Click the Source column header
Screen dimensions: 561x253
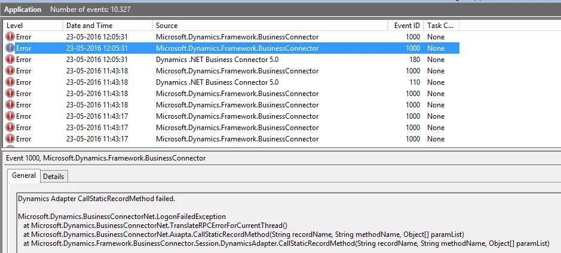pyautogui.click(x=270, y=26)
